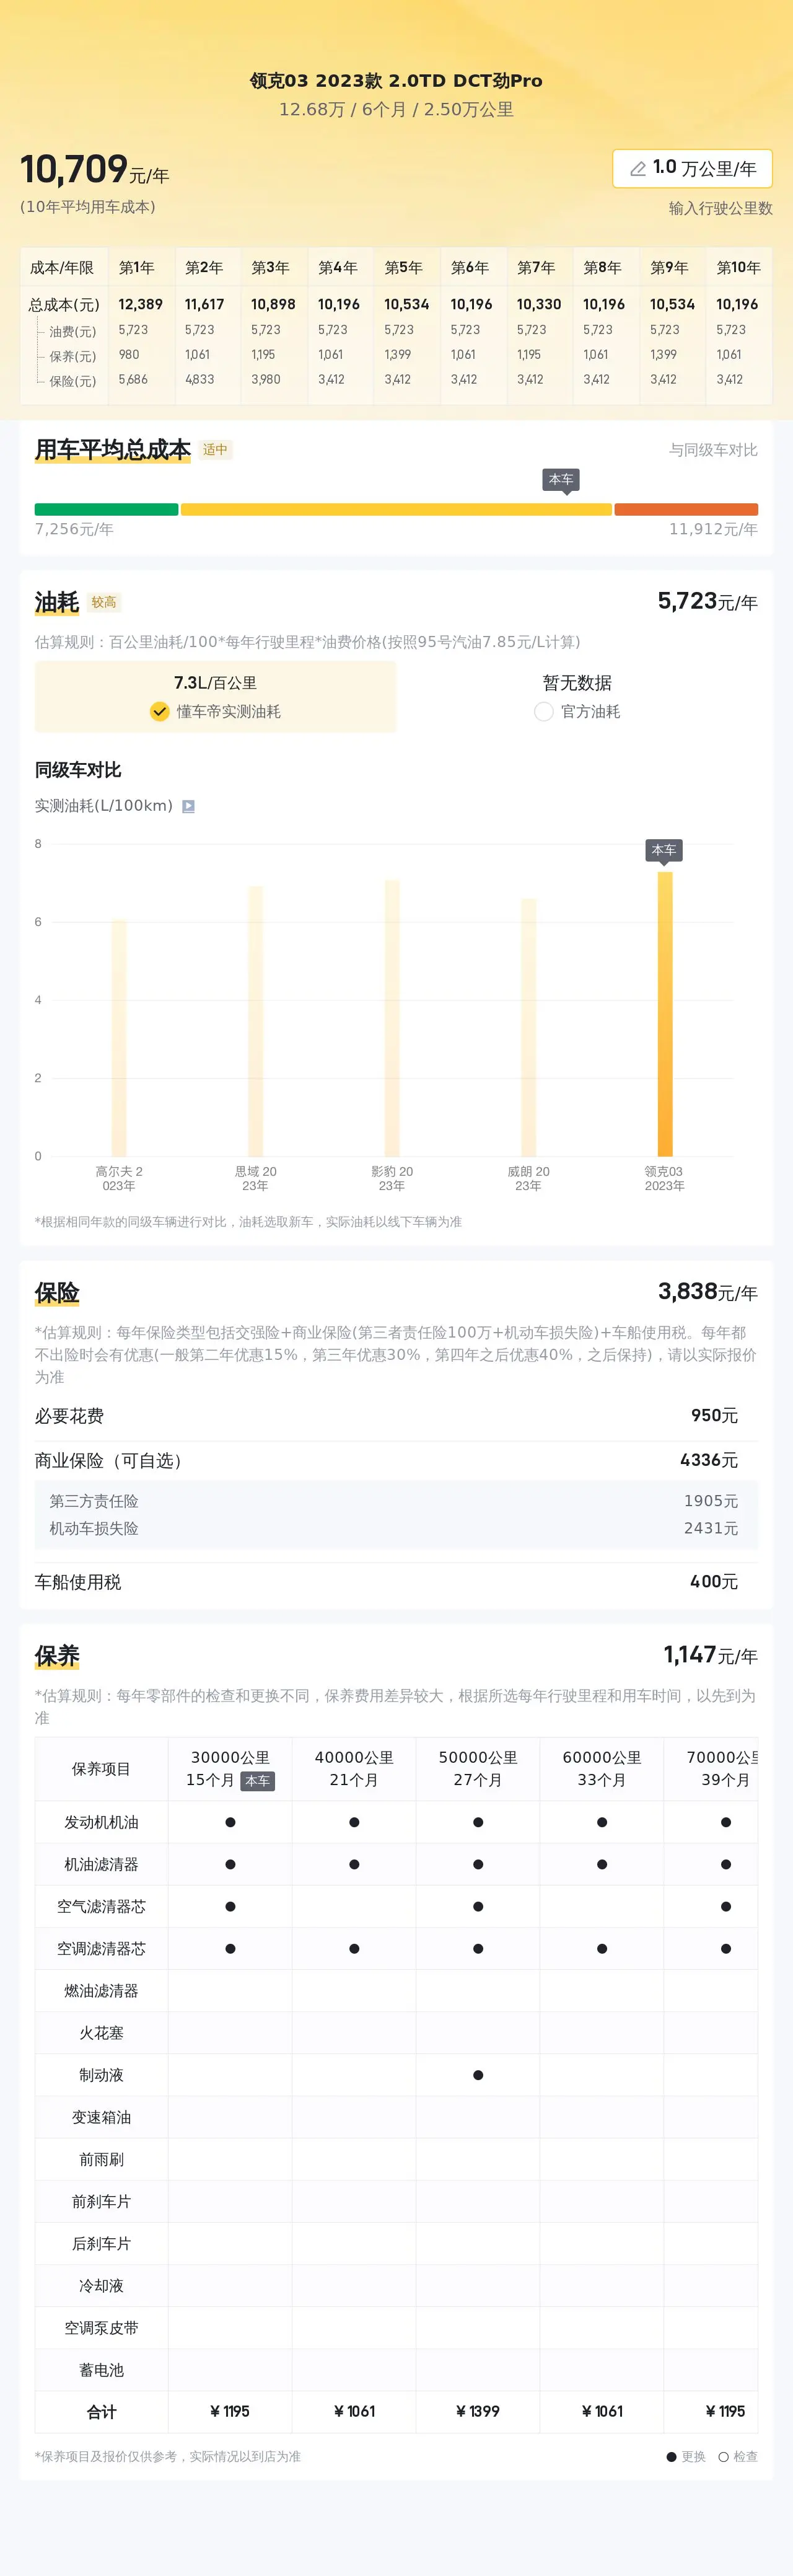The height and width of the screenshot is (2576, 793).
Task: Tap the 思域 bar in the fuel chart
Action: [255, 1021]
